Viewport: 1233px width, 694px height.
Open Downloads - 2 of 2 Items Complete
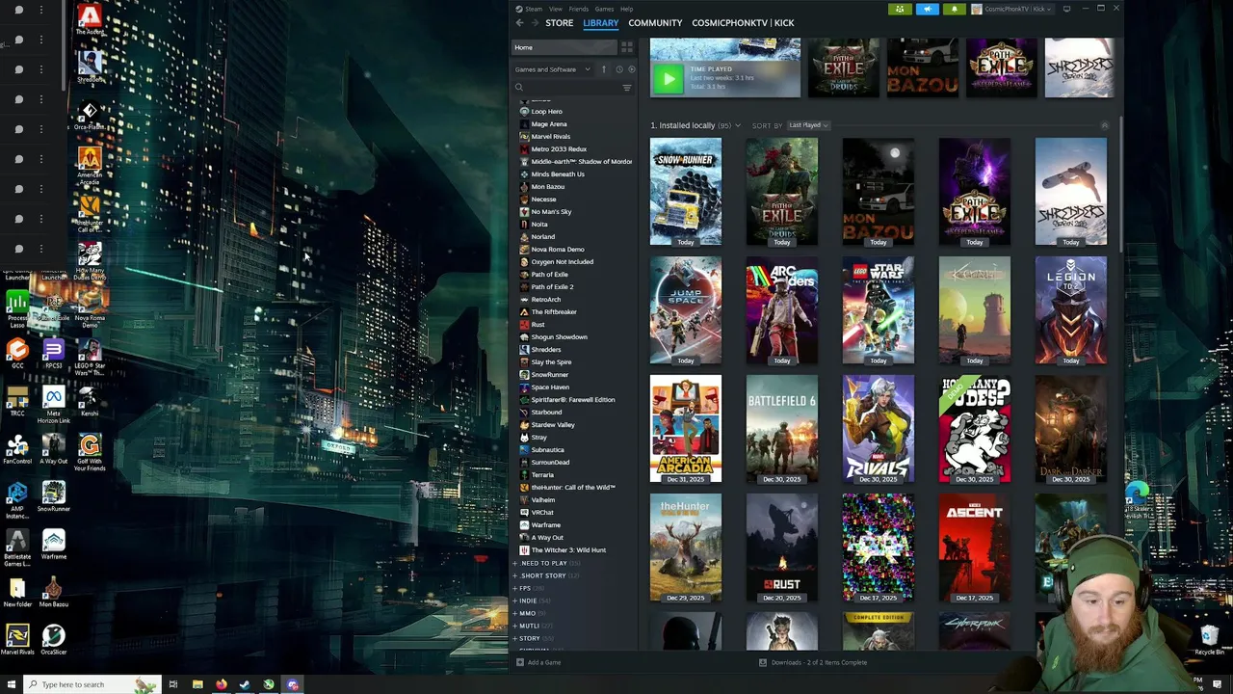[x=819, y=662]
